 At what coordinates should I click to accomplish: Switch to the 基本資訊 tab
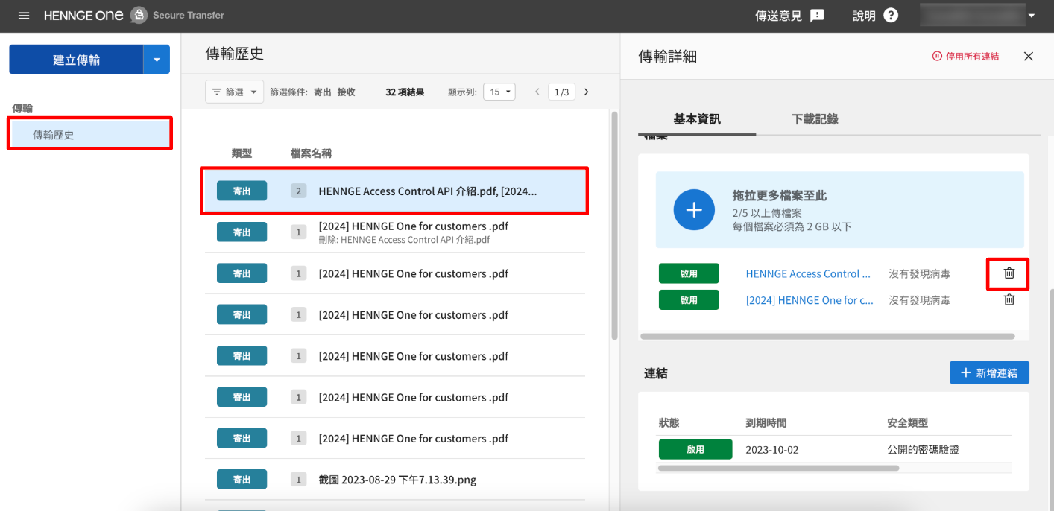coord(697,119)
